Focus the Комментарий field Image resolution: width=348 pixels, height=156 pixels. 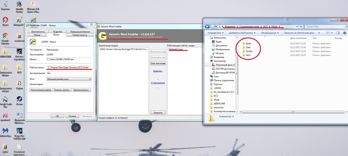(69, 84)
